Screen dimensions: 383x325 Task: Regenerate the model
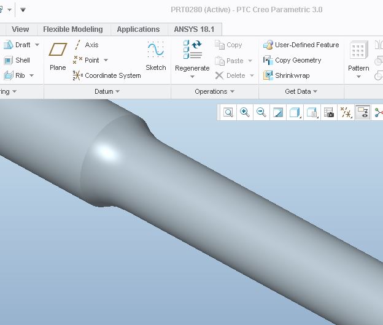(x=192, y=56)
